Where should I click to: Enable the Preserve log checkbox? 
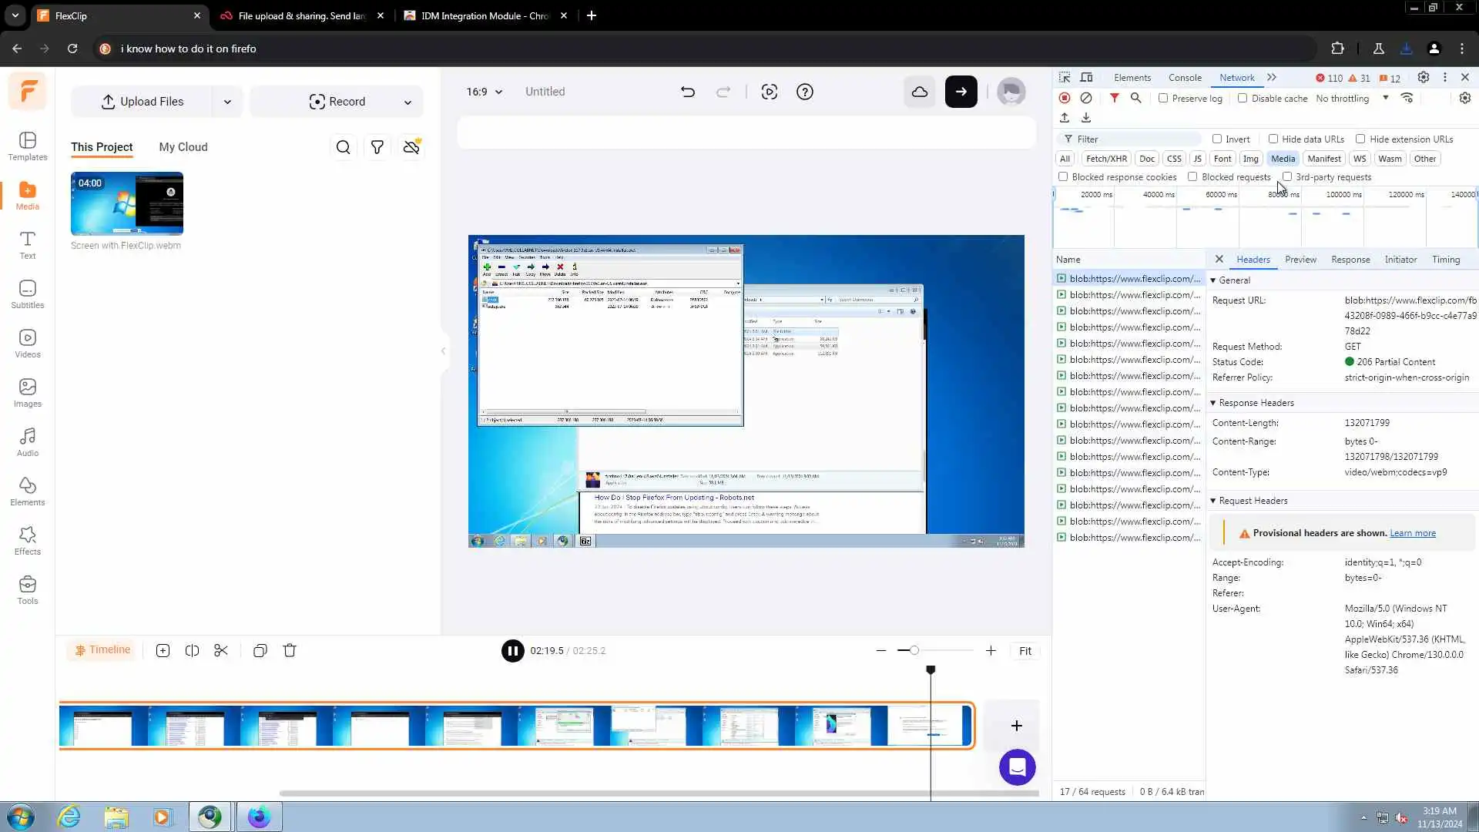pyautogui.click(x=1163, y=98)
